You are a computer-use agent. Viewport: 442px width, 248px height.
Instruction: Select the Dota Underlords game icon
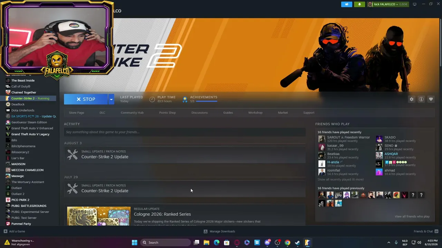(x=8, y=110)
